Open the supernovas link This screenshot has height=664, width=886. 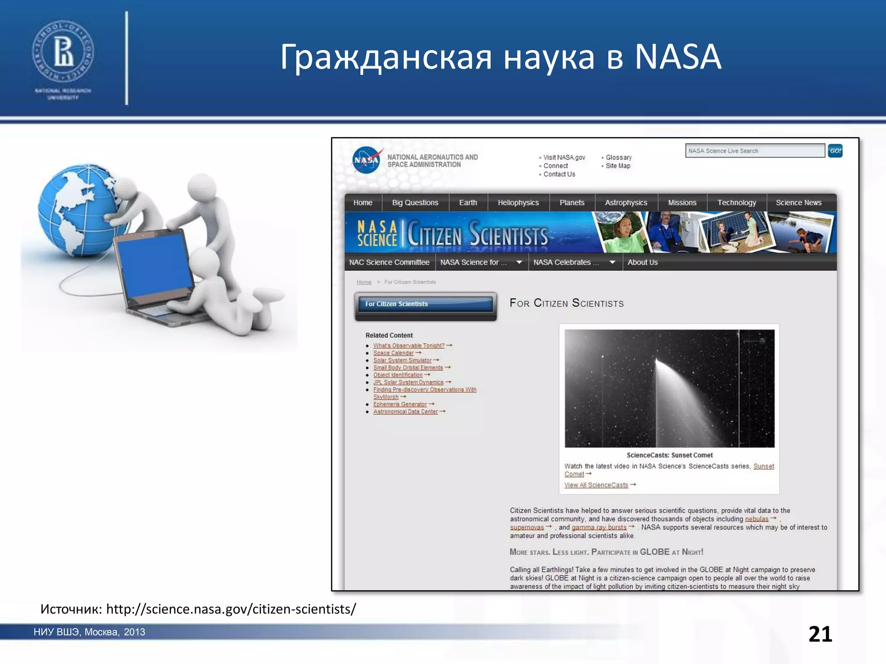click(x=527, y=527)
